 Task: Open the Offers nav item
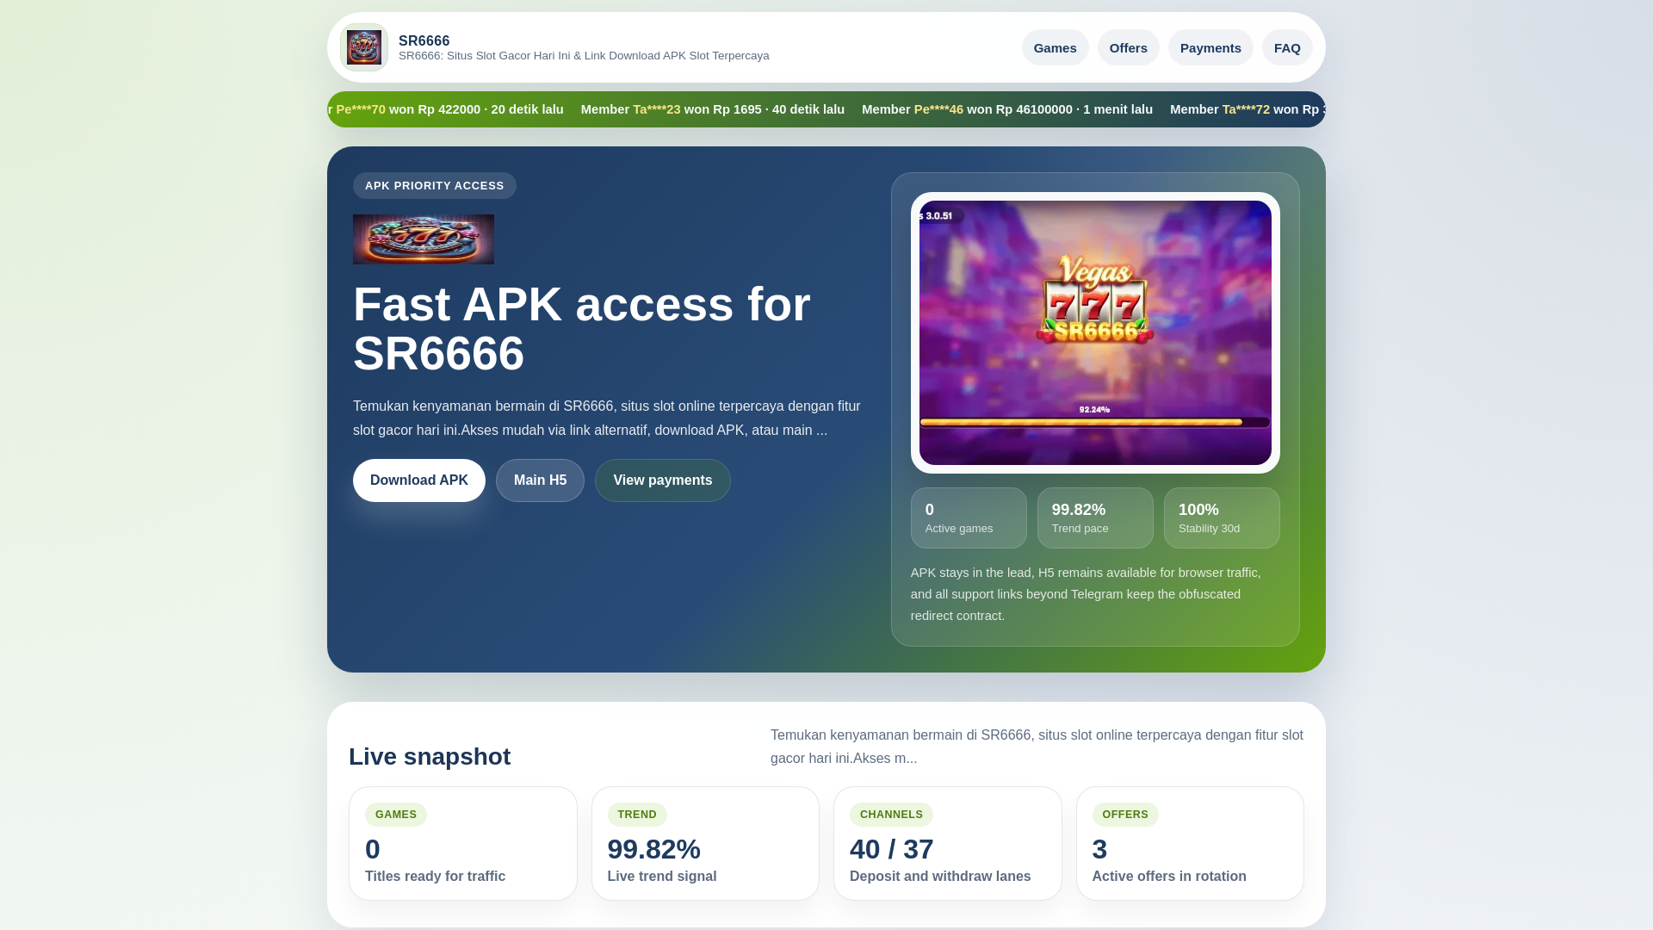pyautogui.click(x=1128, y=47)
